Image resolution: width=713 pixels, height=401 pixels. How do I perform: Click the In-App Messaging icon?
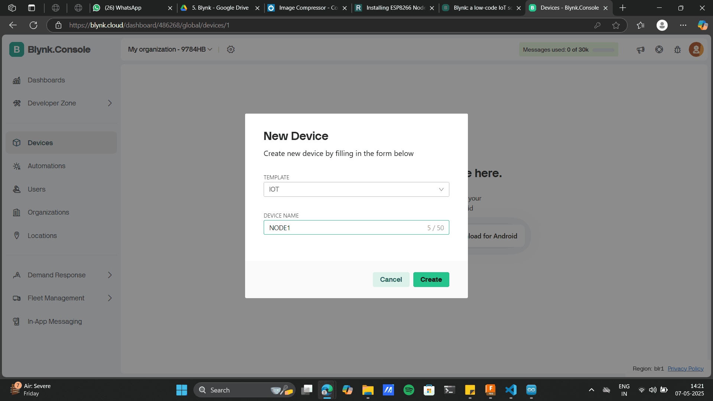[17, 322]
